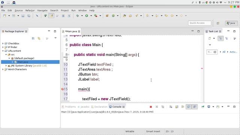The height and width of the screenshot is (135, 240).
Task: Switch to the Declaration tab
Action: pos(99,107)
